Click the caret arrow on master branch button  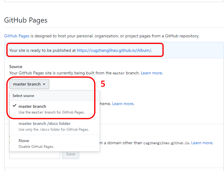[44, 84]
